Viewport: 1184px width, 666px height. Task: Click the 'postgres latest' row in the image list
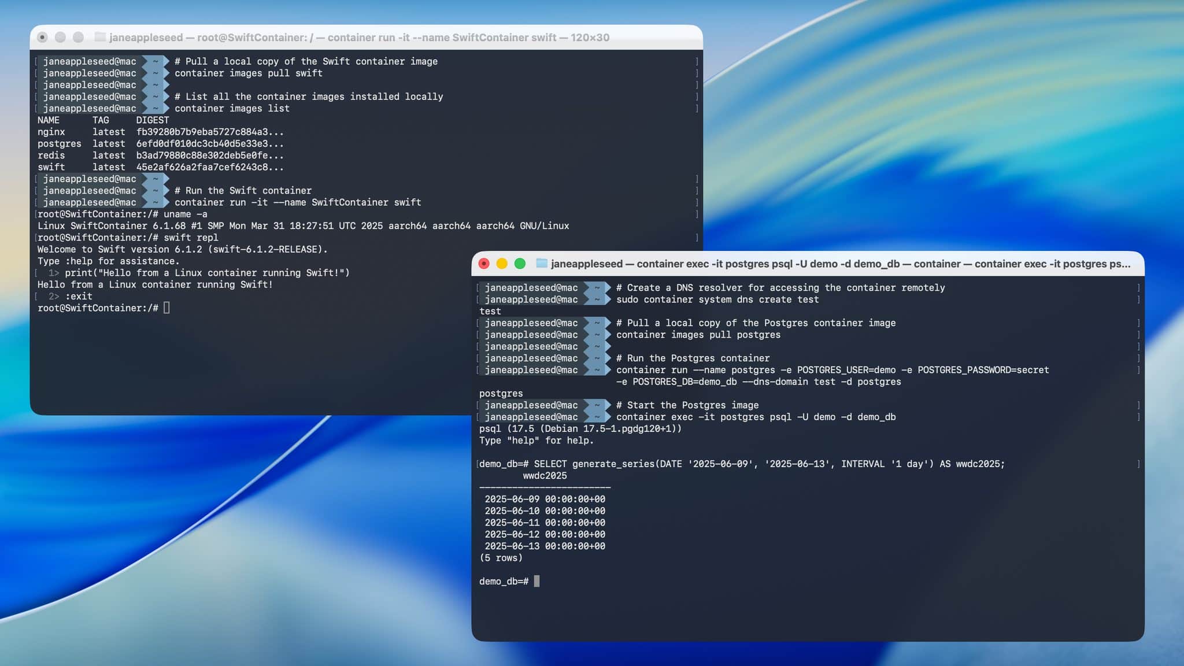(104, 143)
